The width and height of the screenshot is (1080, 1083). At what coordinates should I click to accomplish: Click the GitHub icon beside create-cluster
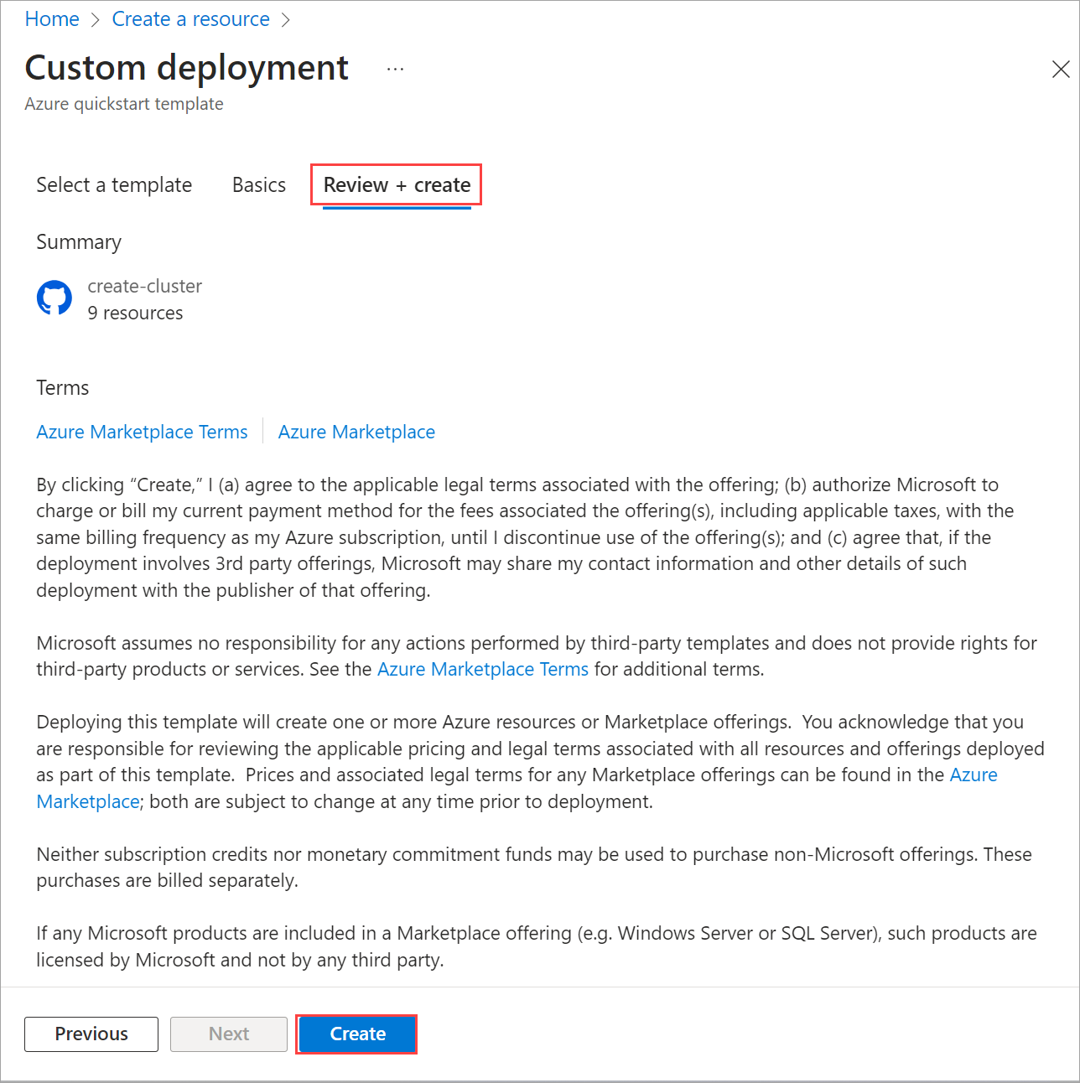coord(55,298)
